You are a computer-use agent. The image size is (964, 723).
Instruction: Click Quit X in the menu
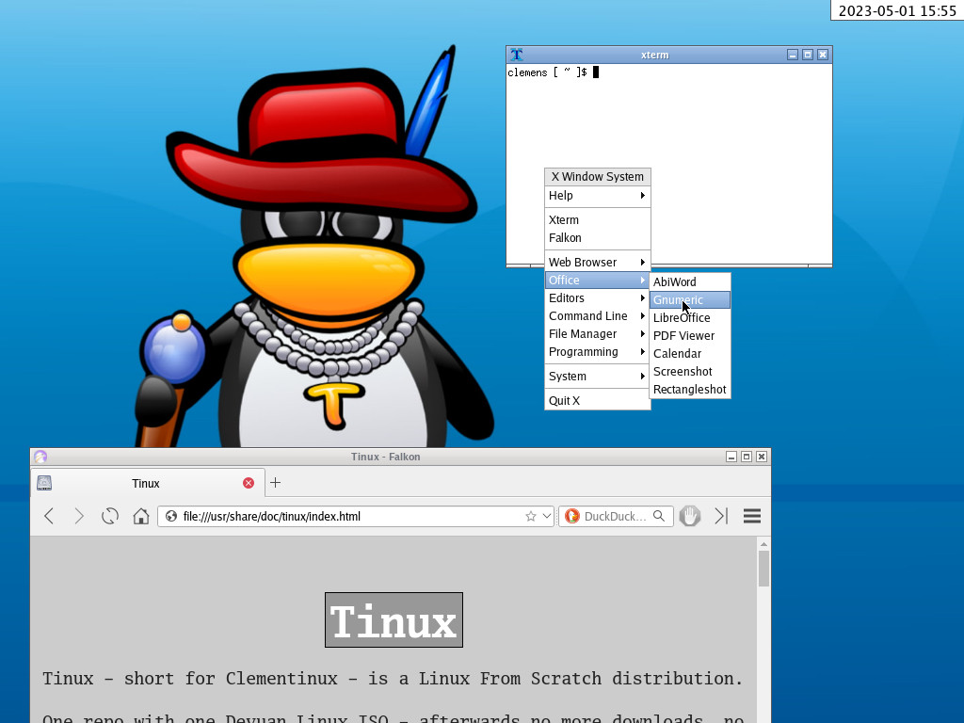pyautogui.click(x=565, y=401)
